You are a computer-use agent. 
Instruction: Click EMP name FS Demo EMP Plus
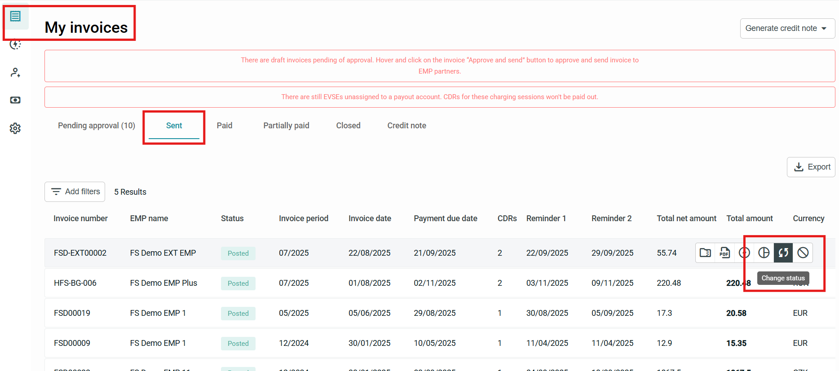pyautogui.click(x=163, y=283)
